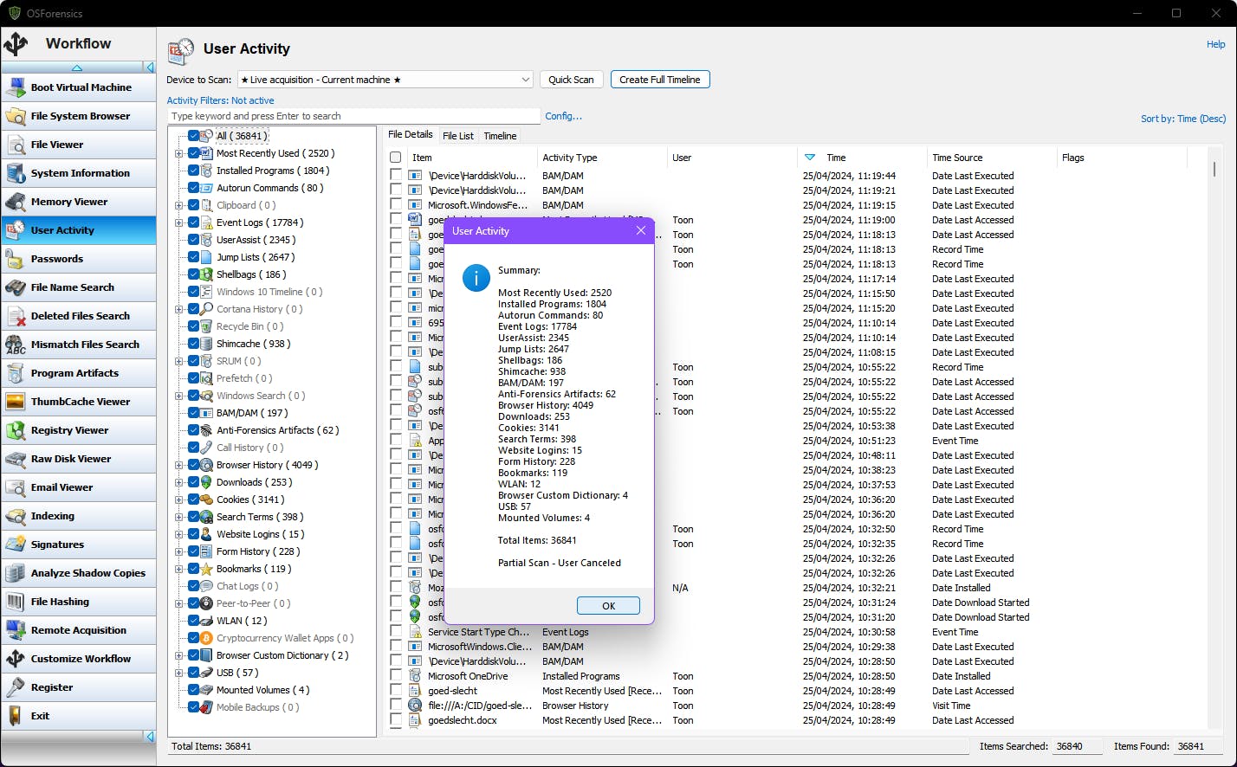Switch to the Timeline tab

(500, 136)
